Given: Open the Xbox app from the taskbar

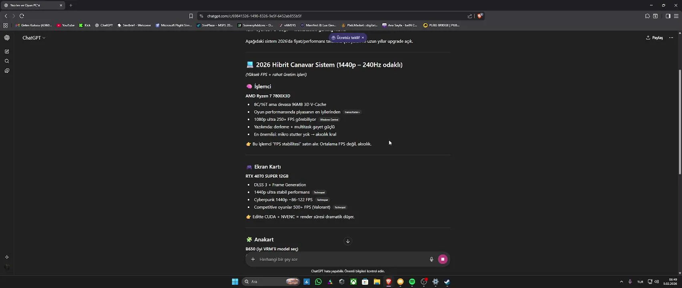Looking at the screenshot, I should point(353,282).
